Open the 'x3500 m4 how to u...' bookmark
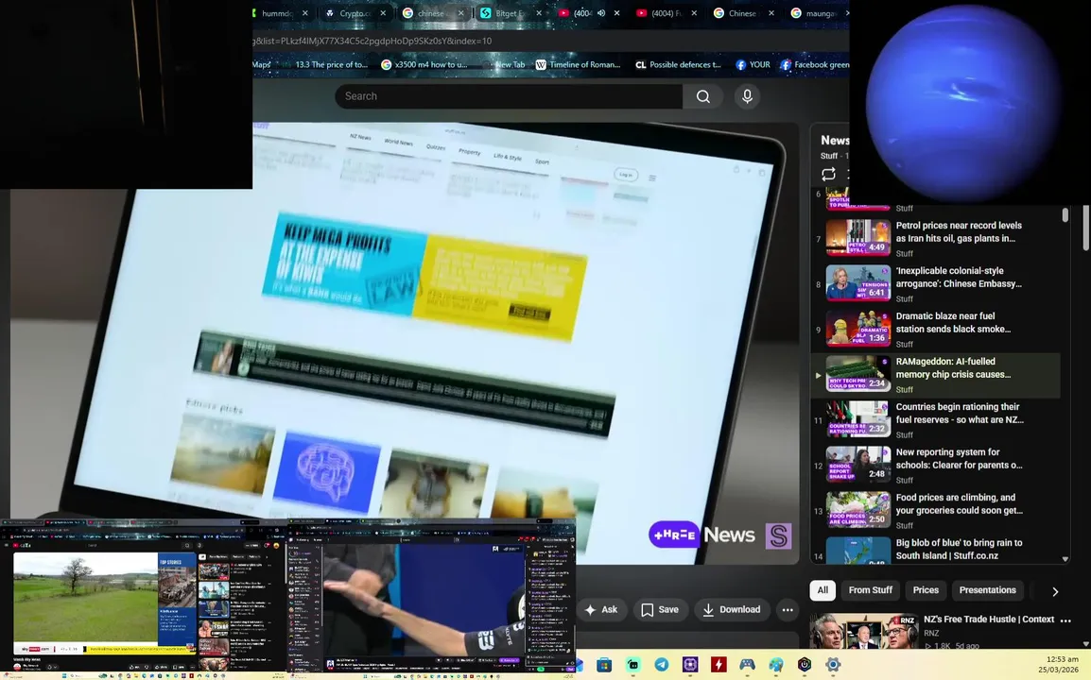The height and width of the screenshot is (680, 1091). click(x=424, y=64)
